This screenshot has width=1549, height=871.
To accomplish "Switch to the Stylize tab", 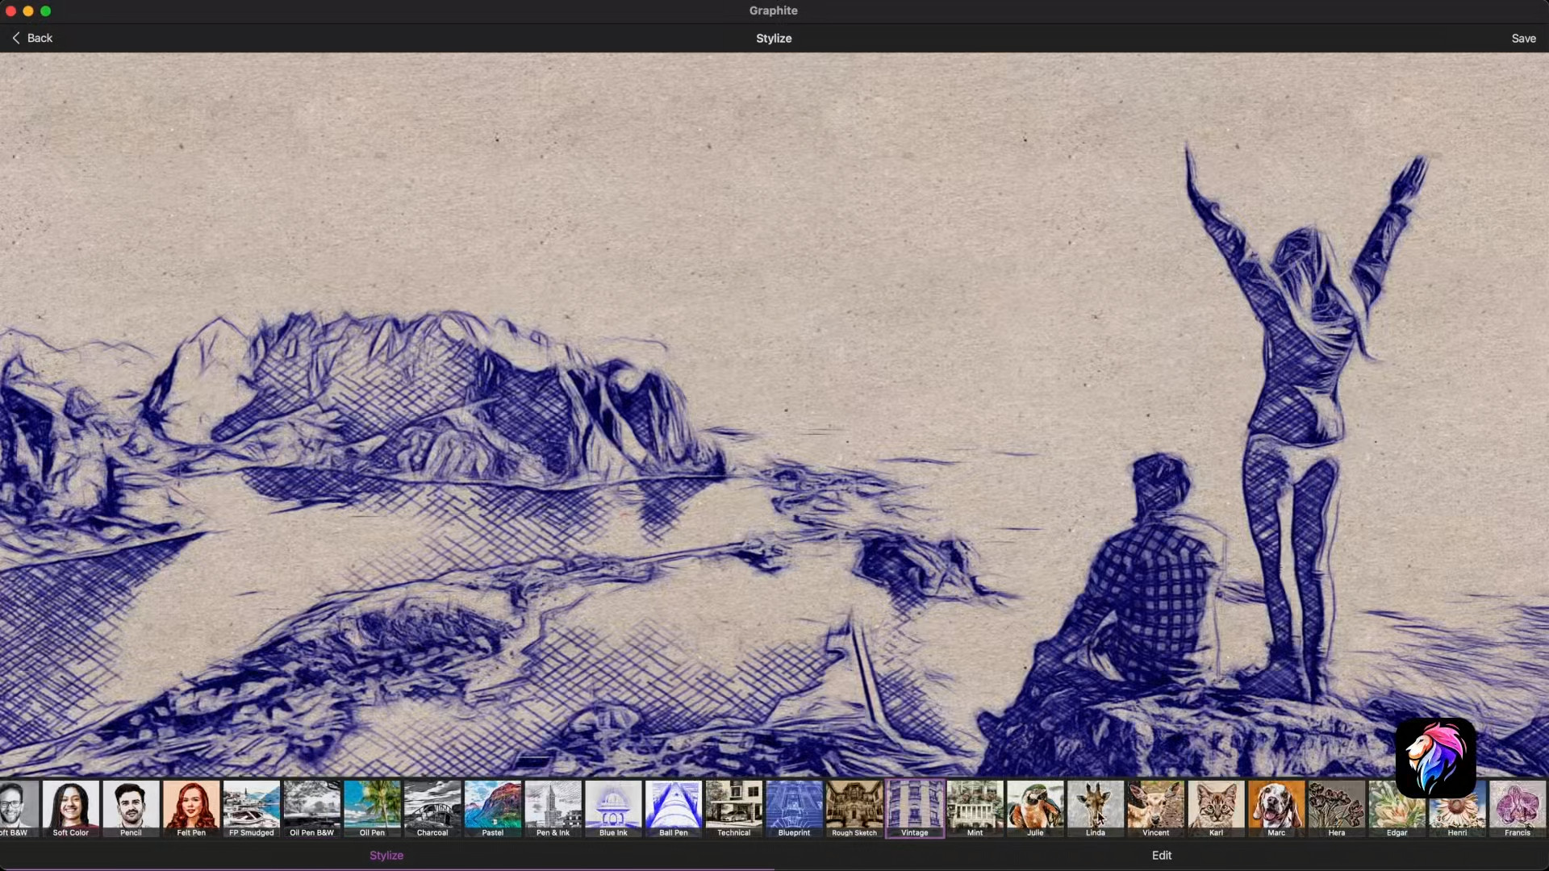I will (x=386, y=855).
